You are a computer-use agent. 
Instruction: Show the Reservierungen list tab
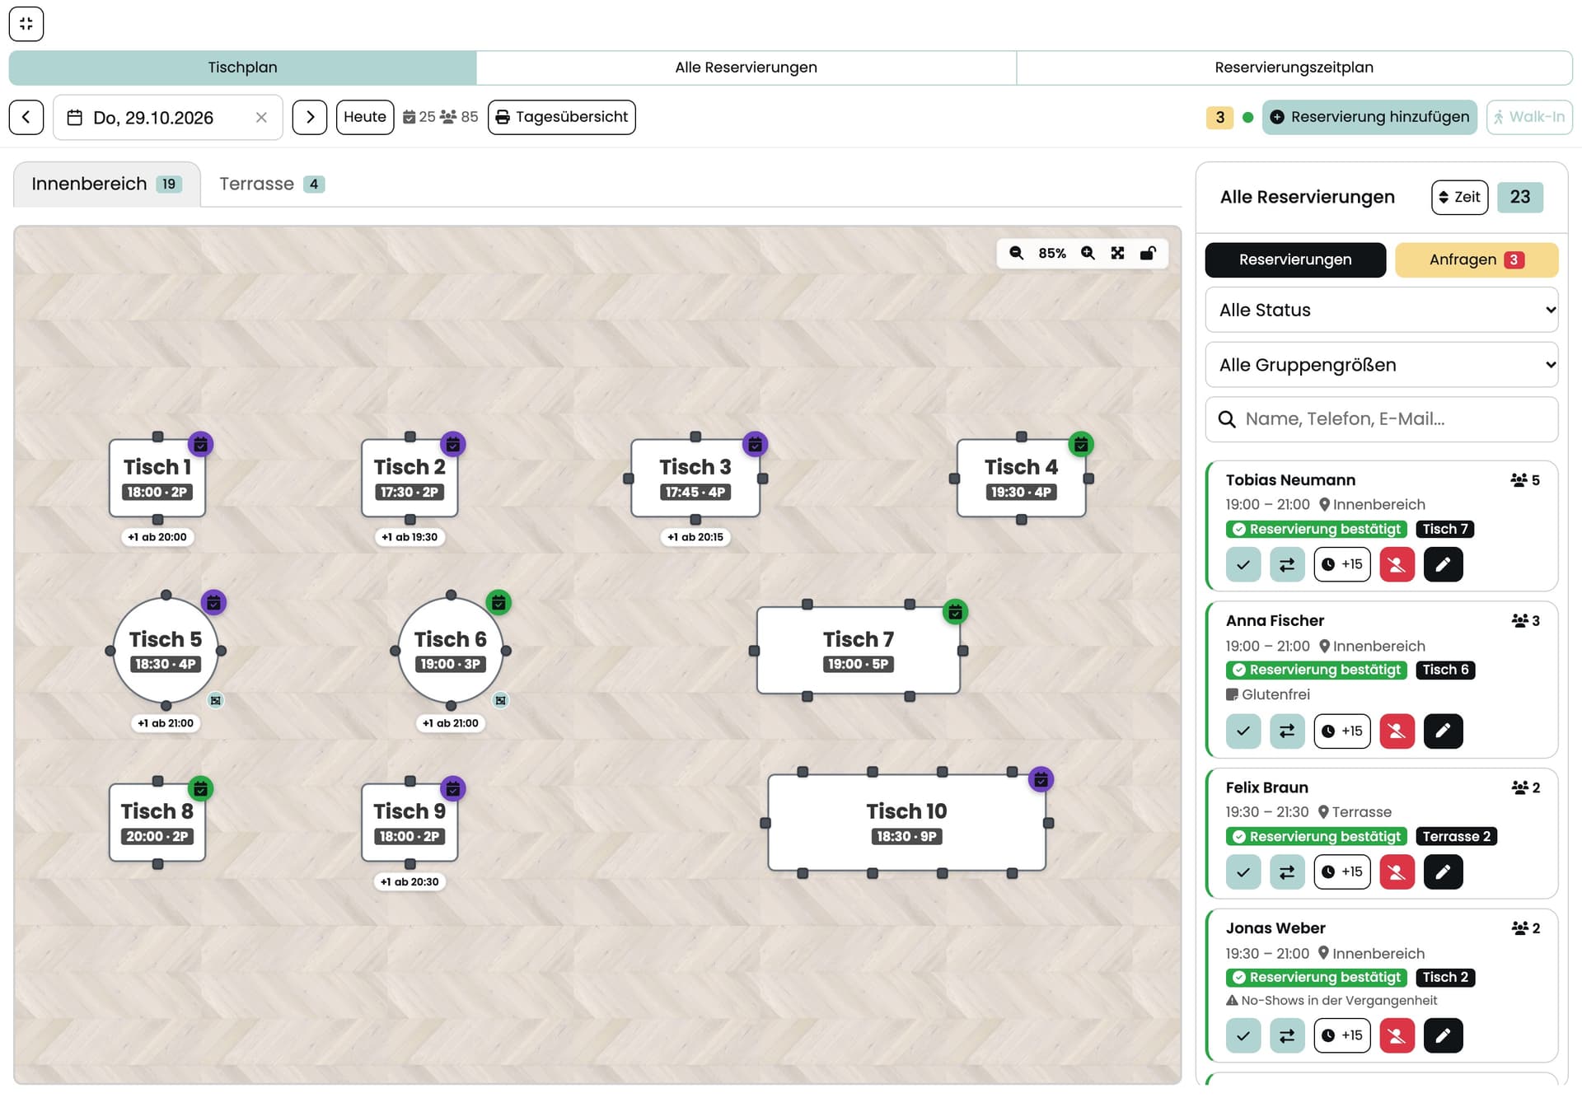click(x=1295, y=259)
